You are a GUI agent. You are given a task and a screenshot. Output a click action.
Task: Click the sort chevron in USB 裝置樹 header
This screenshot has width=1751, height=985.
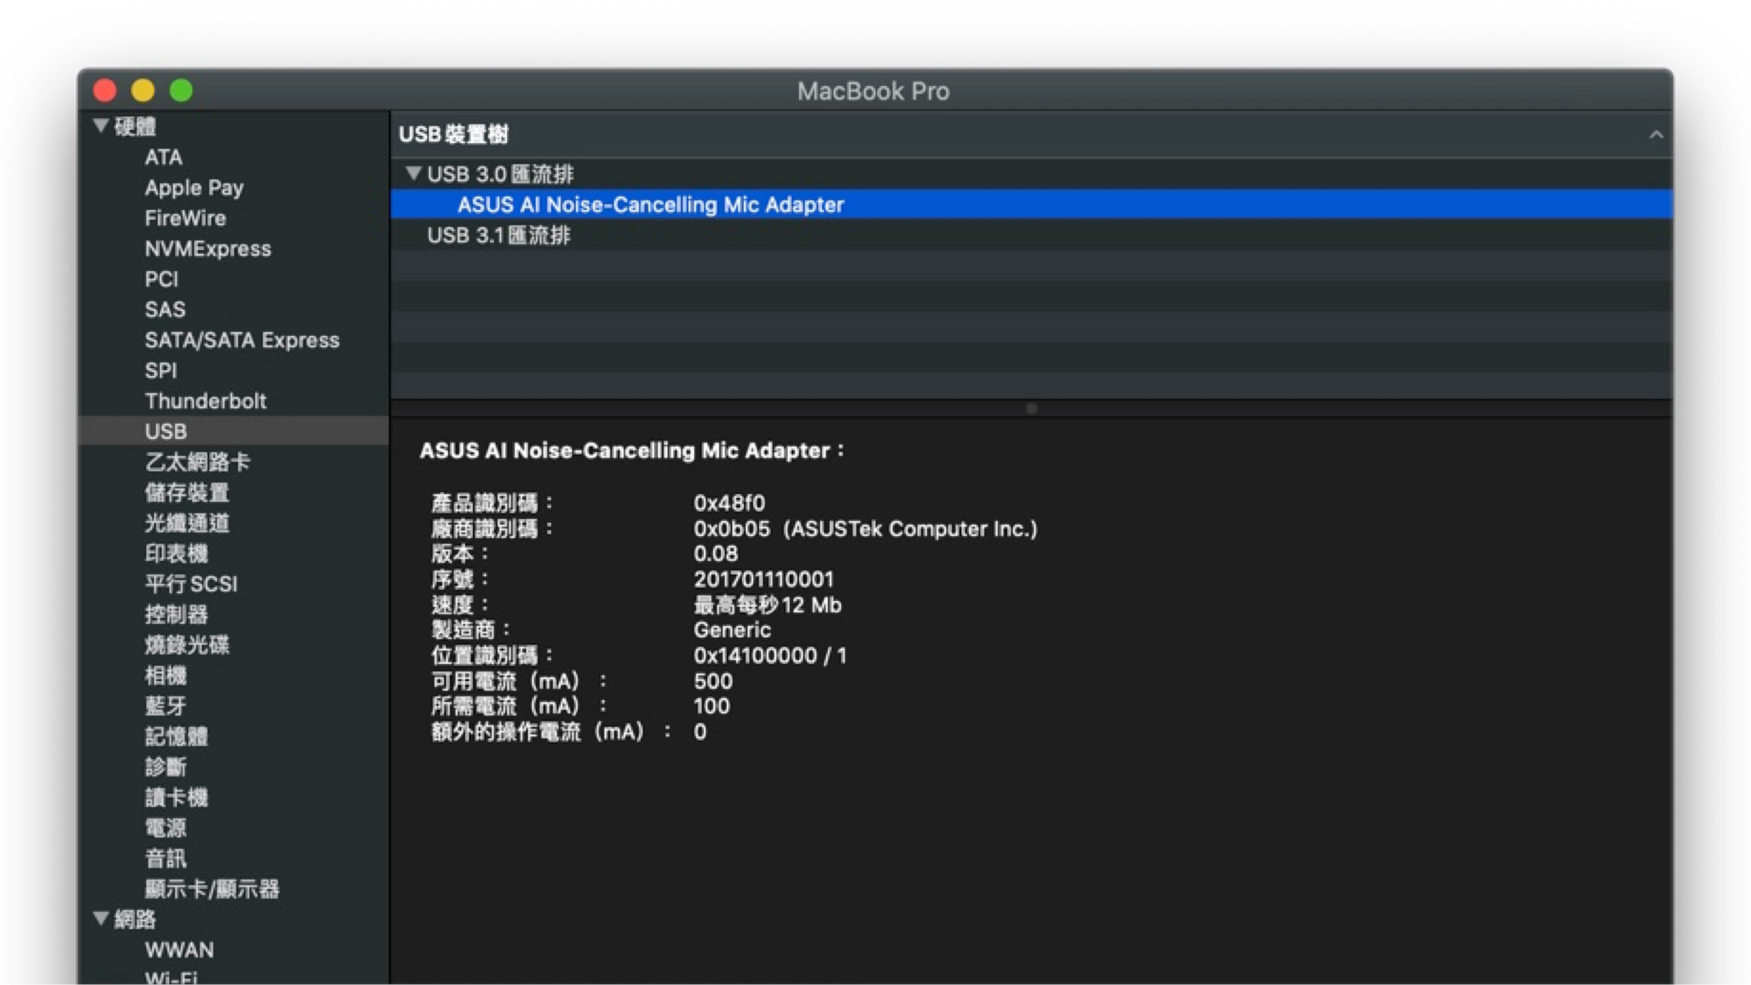click(1657, 135)
